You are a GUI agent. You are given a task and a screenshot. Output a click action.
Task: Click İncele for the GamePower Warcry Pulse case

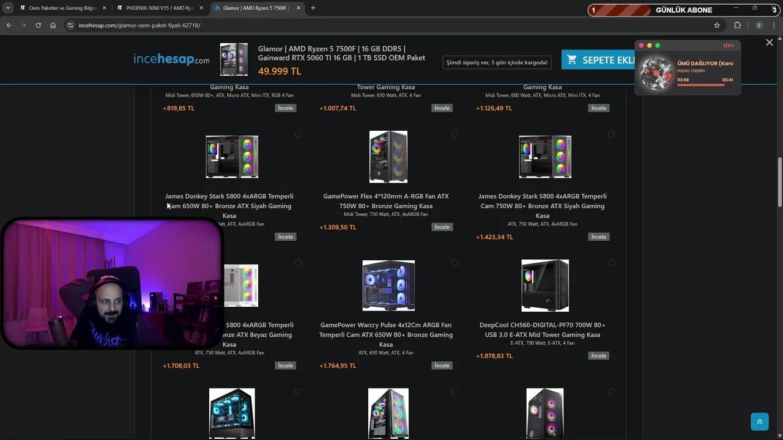(442, 366)
